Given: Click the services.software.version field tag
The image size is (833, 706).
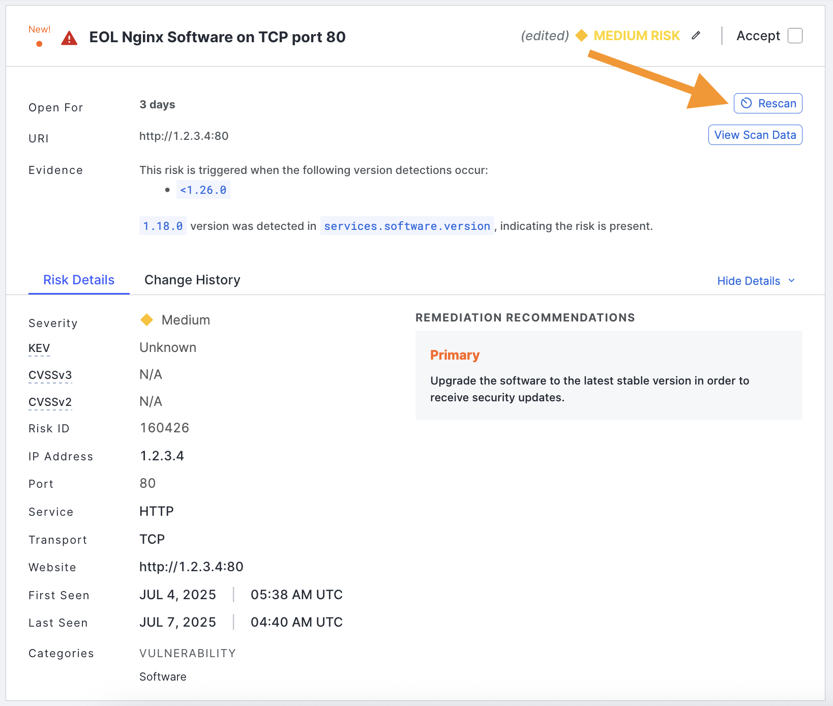Looking at the screenshot, I should pos(407,226).
